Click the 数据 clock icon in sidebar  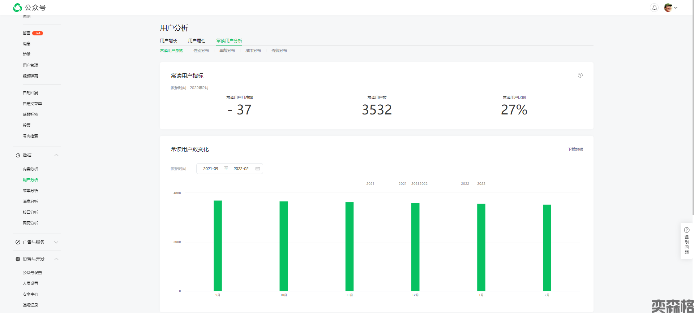18,155
